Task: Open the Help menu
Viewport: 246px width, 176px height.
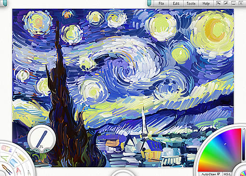Action: click(206, 3)
